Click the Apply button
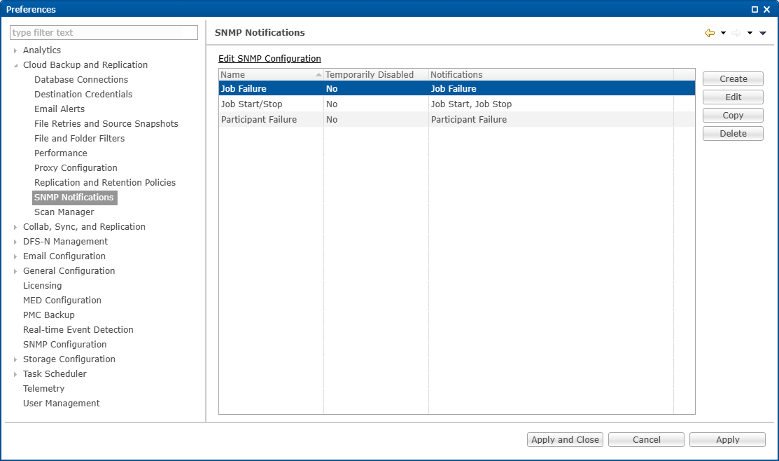 [727, 439]
